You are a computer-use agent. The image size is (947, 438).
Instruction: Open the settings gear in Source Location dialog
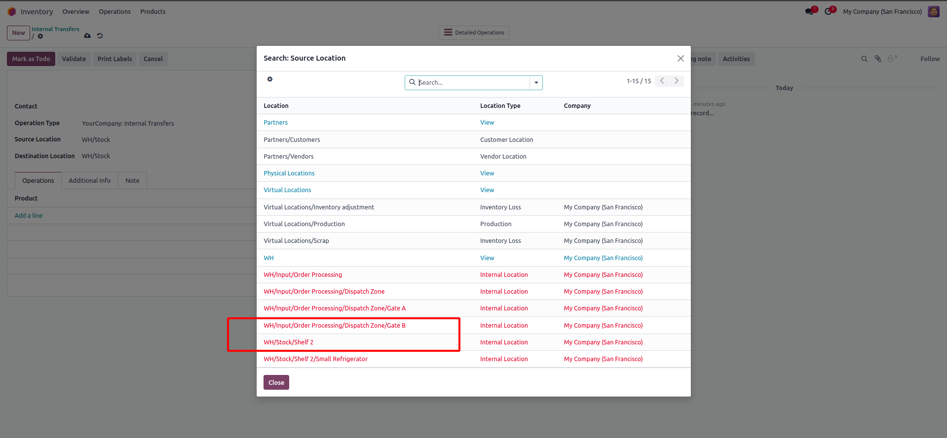270,79
